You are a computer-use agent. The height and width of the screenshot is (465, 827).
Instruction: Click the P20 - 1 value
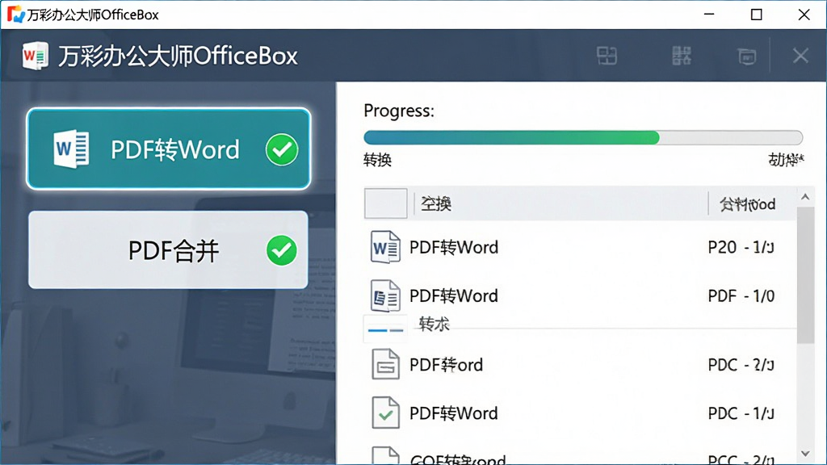(741, 247)
